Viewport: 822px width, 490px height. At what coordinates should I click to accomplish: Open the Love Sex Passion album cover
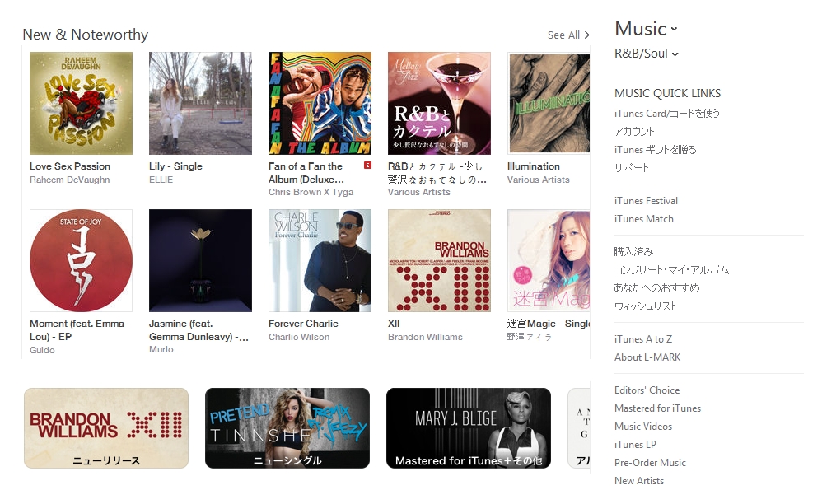click(81, 103)
